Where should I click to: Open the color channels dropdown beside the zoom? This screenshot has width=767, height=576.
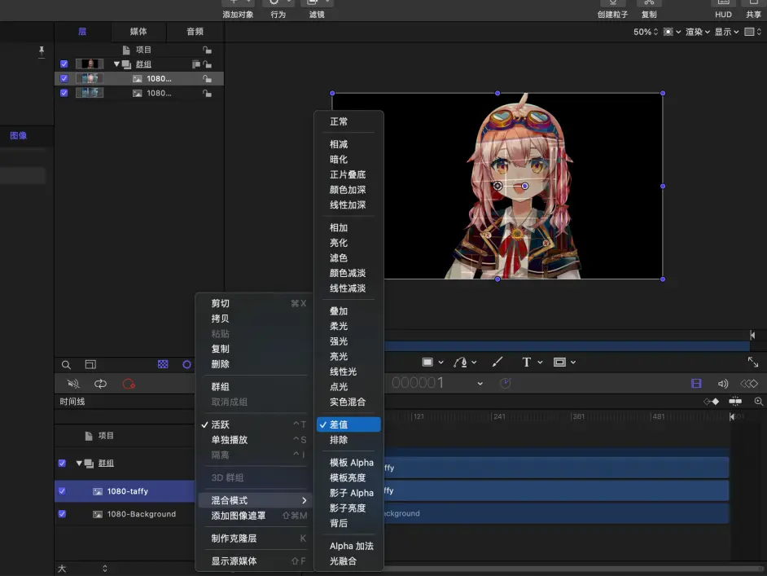(x=672, y=32)
